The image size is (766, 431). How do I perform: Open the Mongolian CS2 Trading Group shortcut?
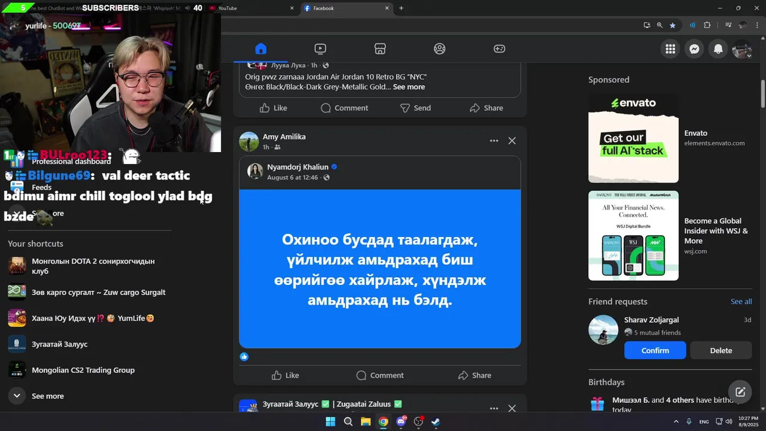point(90,370)
